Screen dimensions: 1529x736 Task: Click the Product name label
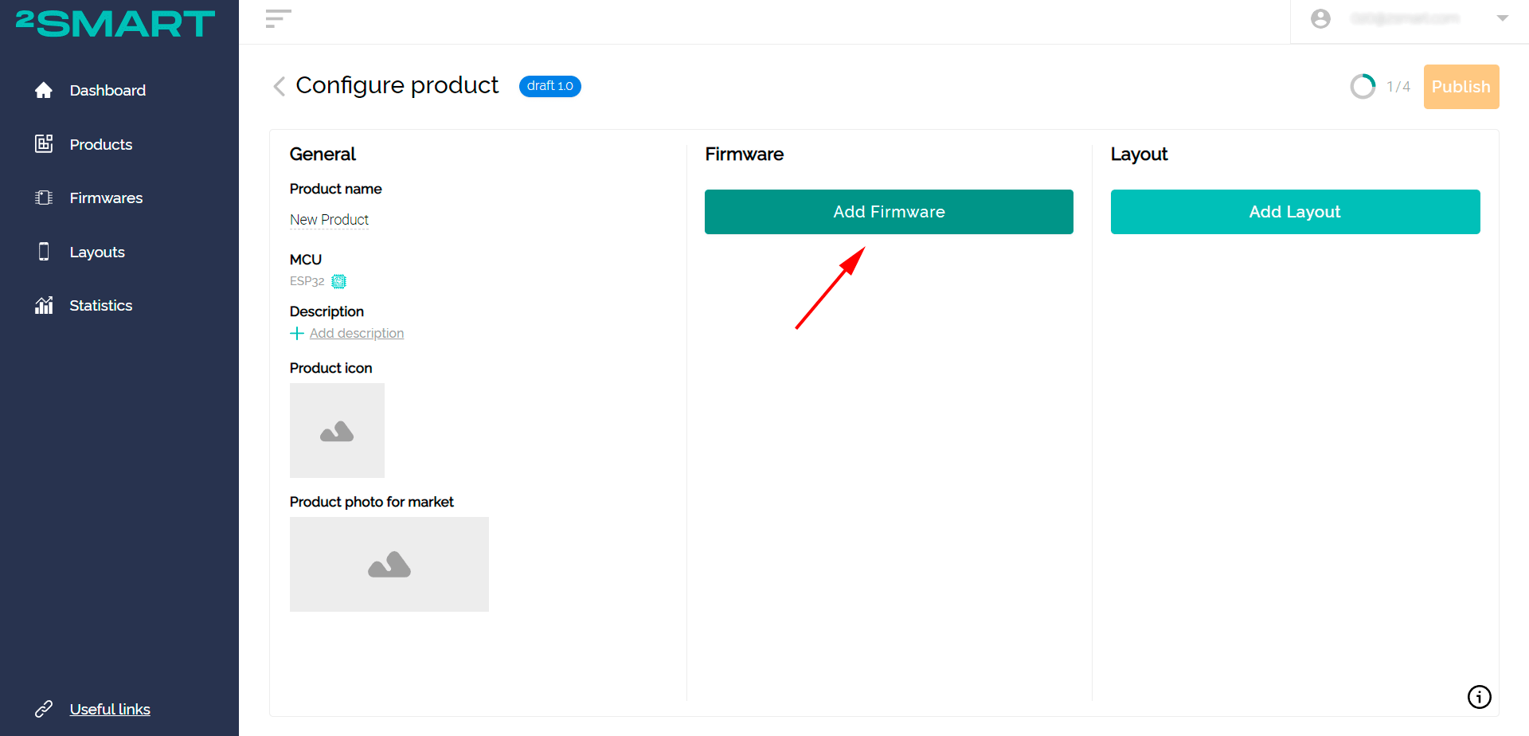[335, 189]
